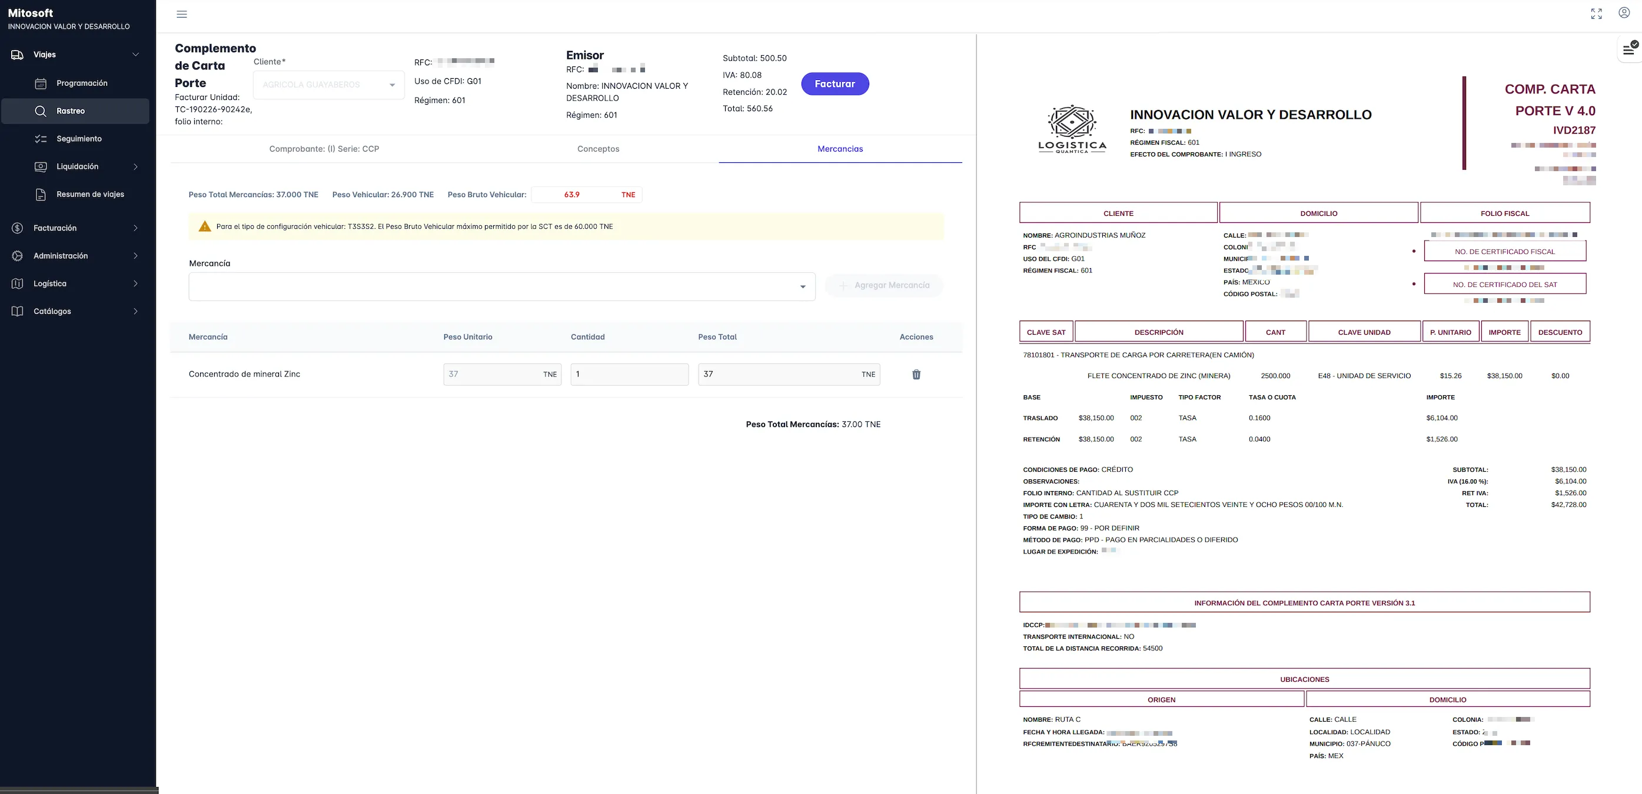
Task: Switch to the Comprobante: (I) Serie: CCP tab
Action: (324, 149)
